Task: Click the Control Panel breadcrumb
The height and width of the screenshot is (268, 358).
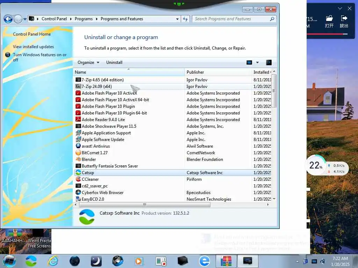Action: 54,19
